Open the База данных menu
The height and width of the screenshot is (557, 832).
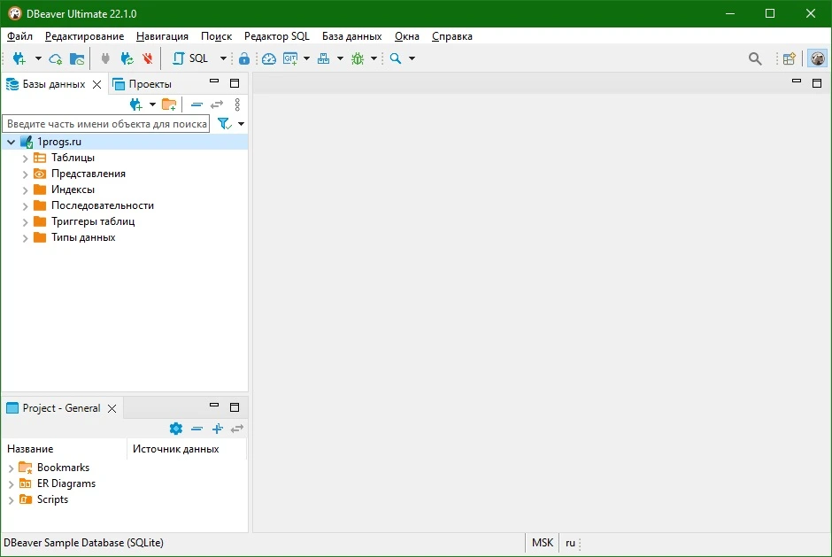pyautogui.click(x=351, y=36)
